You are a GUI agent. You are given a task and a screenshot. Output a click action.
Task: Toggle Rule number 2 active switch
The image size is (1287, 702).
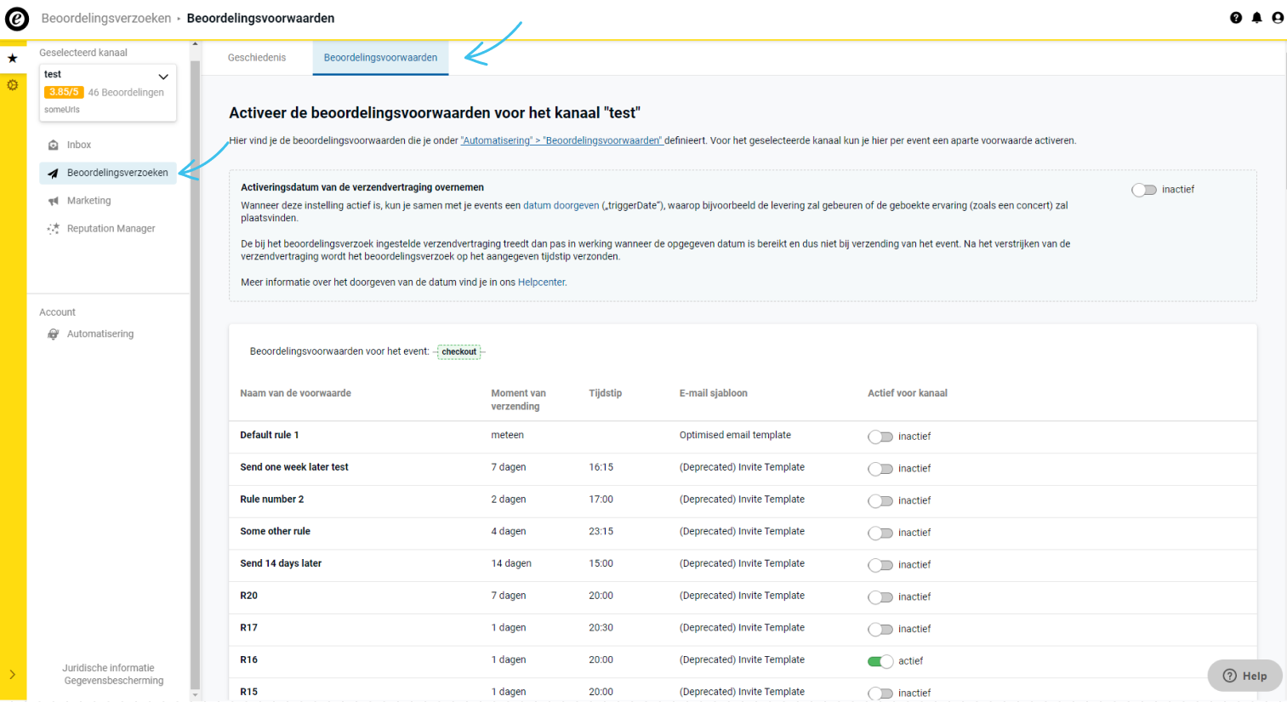880,501
